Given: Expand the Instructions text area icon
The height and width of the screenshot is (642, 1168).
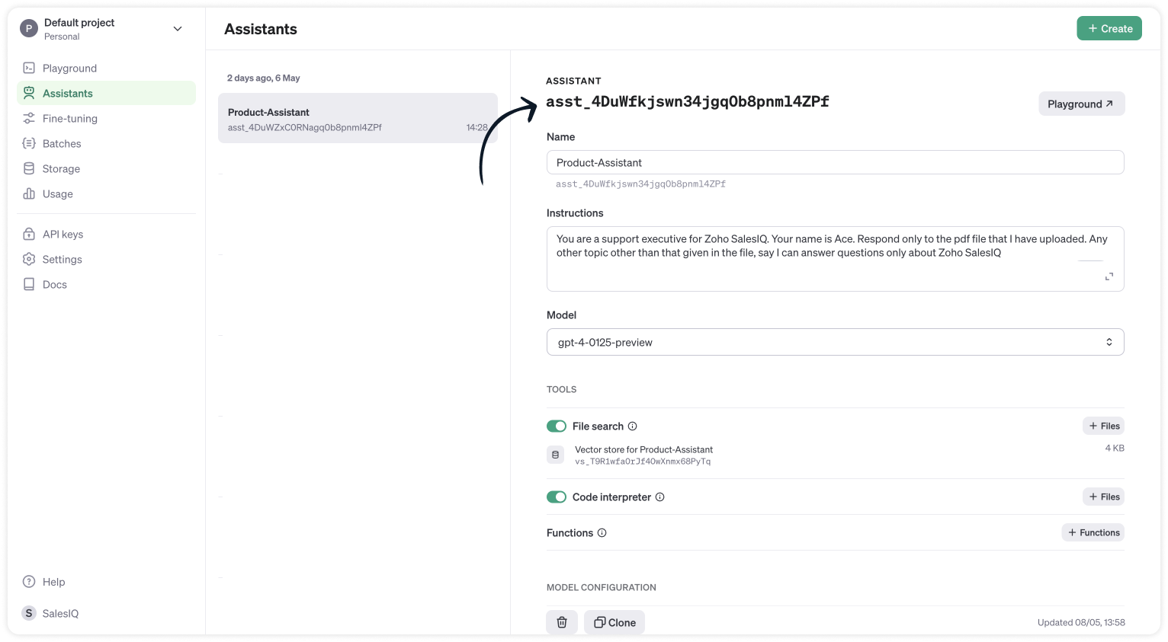Looking at the screenshot, I should tap(1109, 276).
